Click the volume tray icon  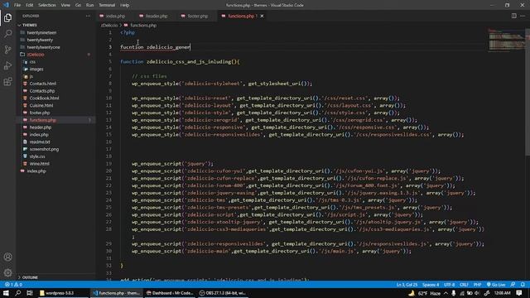pyautogui.click(x=477, y=293)
